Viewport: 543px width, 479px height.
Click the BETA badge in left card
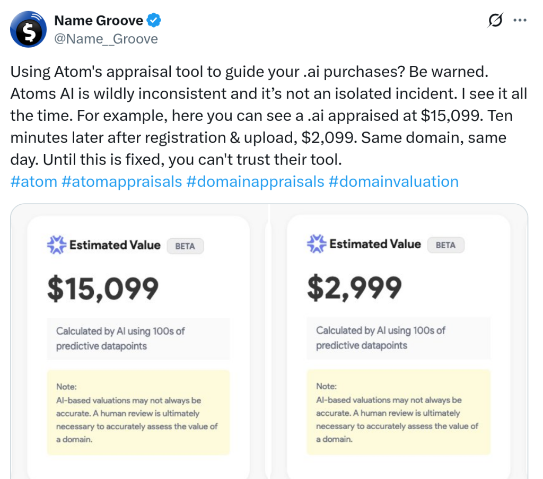[x=185, y=246]
